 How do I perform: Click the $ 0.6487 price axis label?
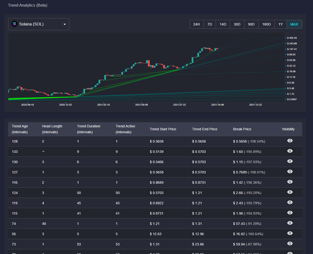point(292,99)
